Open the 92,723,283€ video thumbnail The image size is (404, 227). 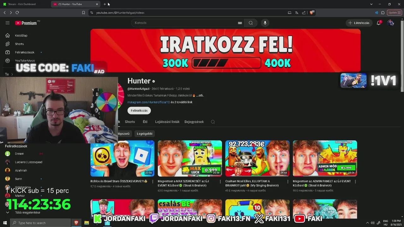[x=257, y=158]
